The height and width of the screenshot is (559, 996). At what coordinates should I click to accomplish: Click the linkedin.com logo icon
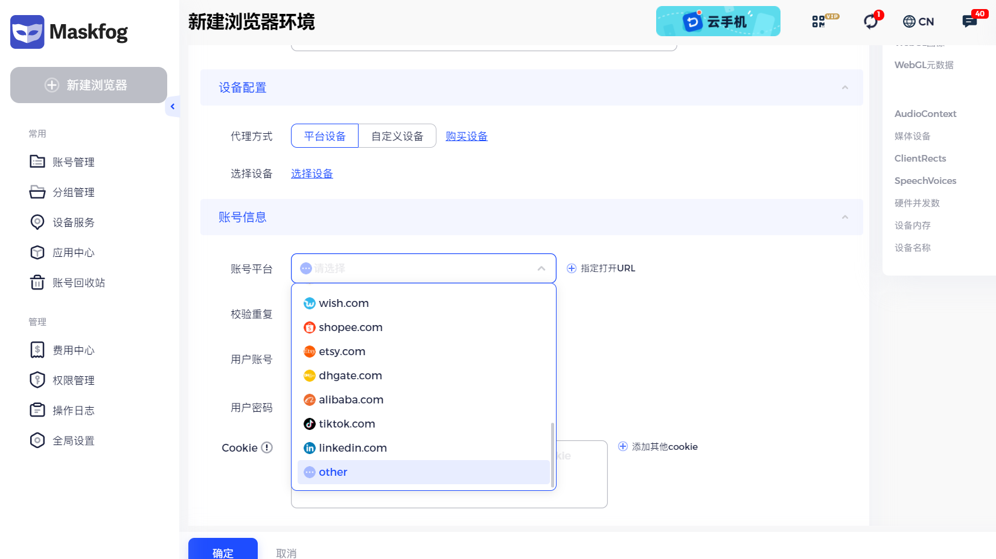310,448
